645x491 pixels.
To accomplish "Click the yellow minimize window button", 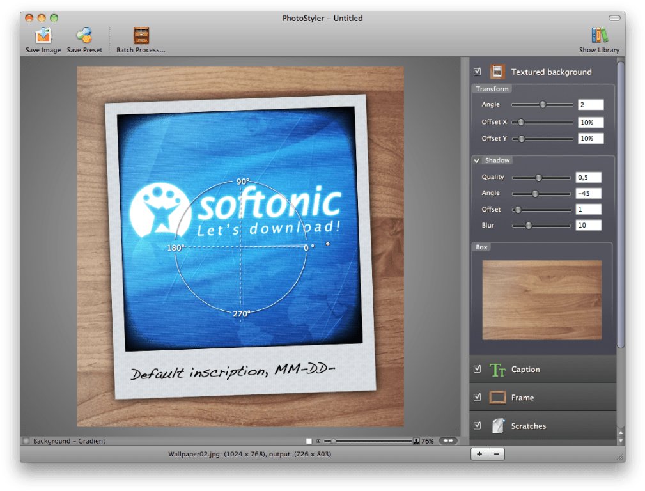I will 42,18.
